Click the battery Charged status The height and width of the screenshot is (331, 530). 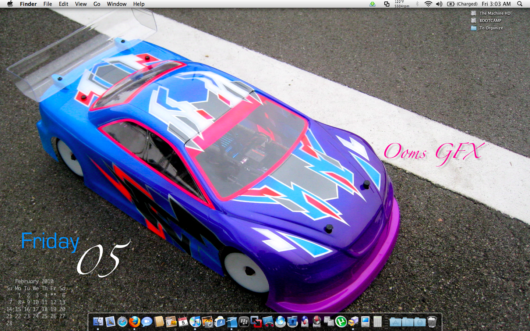(x=462, y=4)
